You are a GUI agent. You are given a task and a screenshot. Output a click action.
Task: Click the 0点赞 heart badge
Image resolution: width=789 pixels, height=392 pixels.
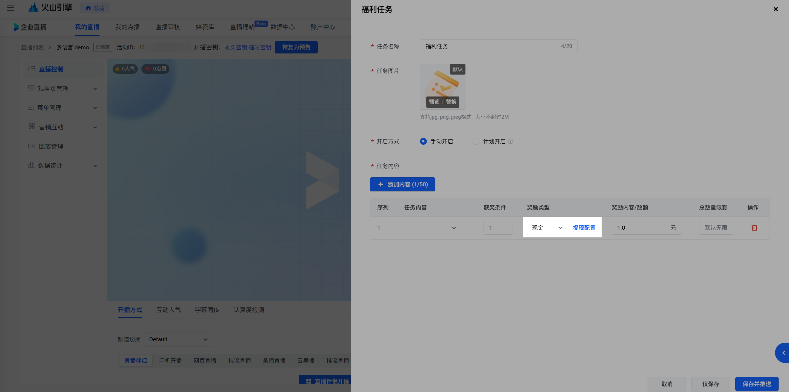156,69
